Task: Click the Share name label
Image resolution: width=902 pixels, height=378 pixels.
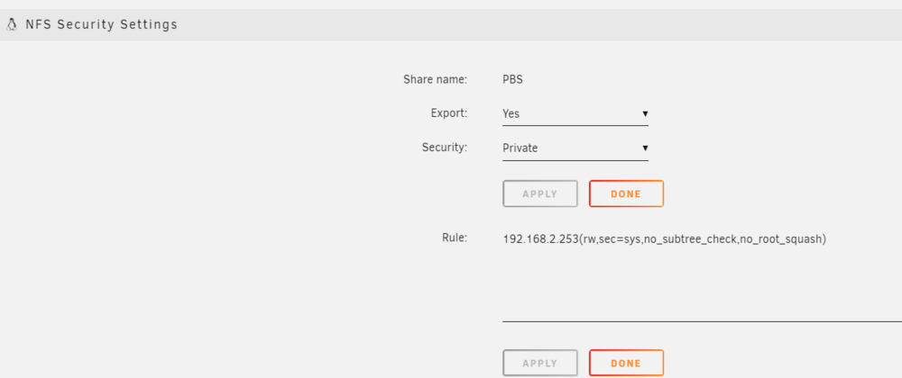Action: coord(435,80)
